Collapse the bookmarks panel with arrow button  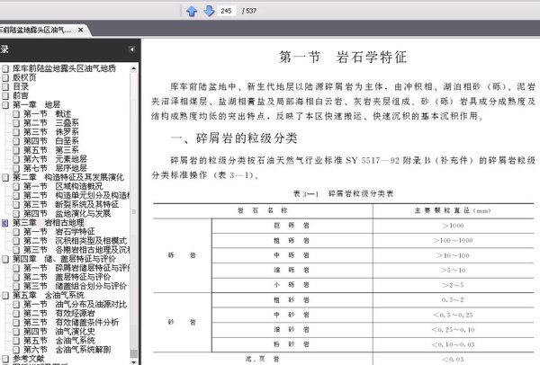(x=132, y=49)
